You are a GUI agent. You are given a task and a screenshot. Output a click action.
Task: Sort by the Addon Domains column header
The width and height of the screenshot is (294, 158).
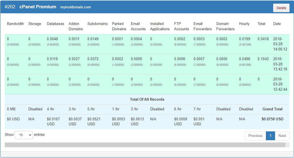(x=76, y=26)
